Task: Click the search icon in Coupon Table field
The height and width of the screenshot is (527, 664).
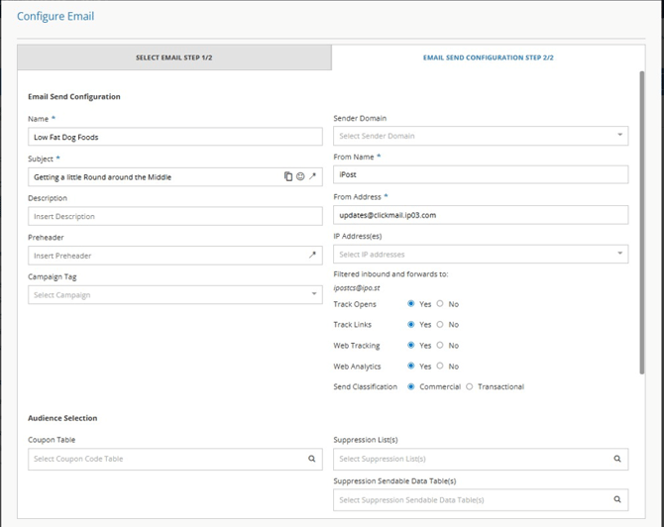Action: point(311,459)
